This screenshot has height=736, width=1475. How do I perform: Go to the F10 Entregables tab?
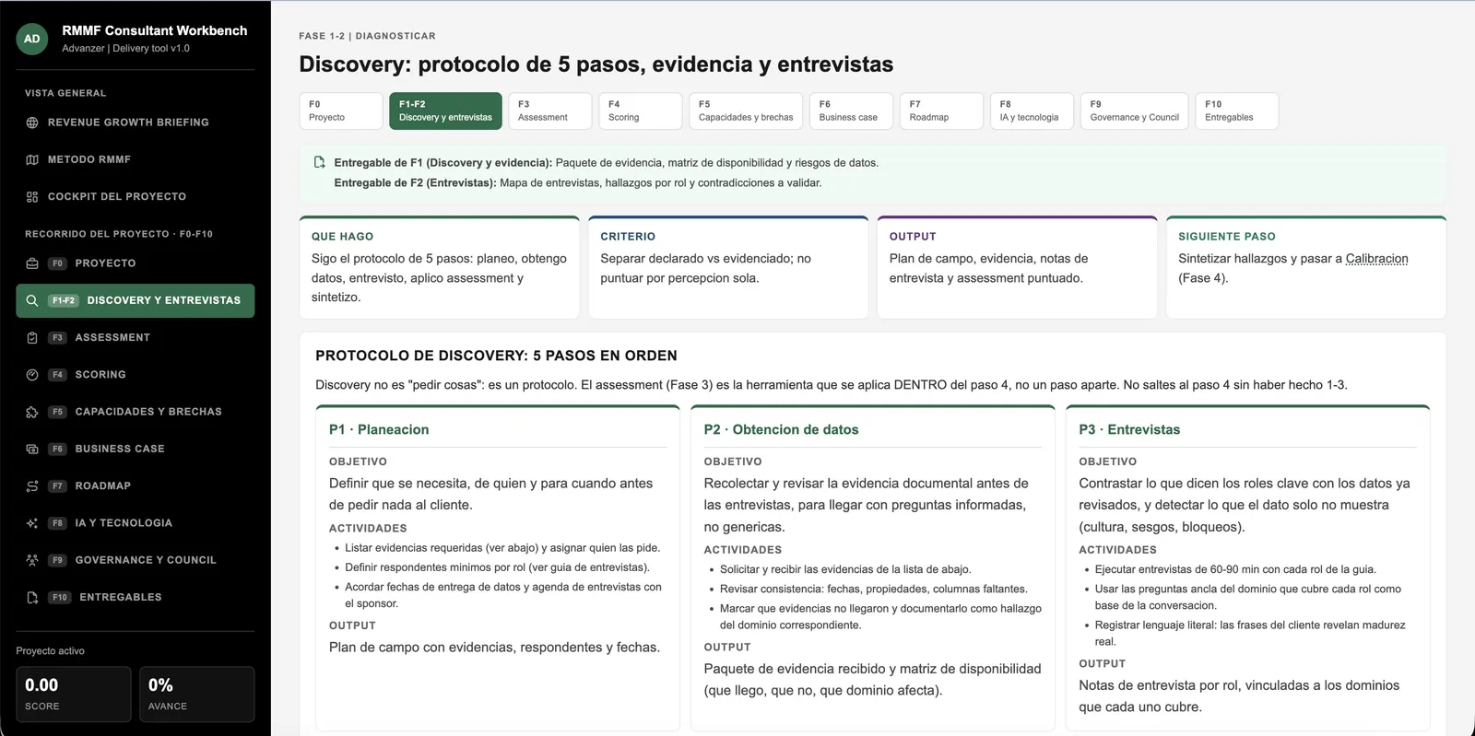tap(1236, 111)
